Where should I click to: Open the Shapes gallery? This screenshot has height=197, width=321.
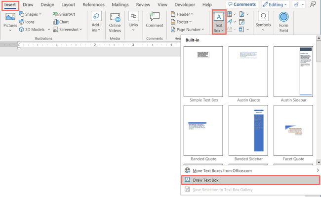coord(30,14)
